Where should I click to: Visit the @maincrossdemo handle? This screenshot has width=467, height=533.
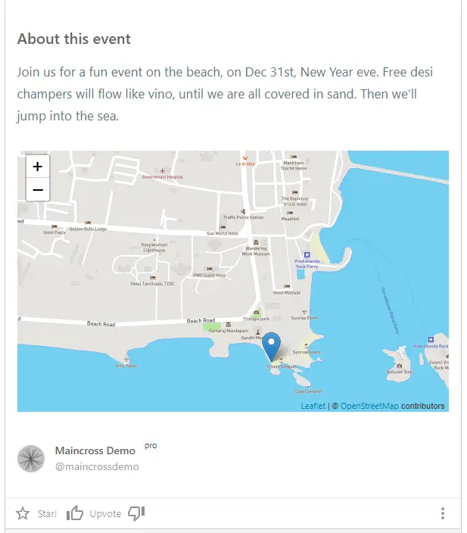tap(97, 466)
